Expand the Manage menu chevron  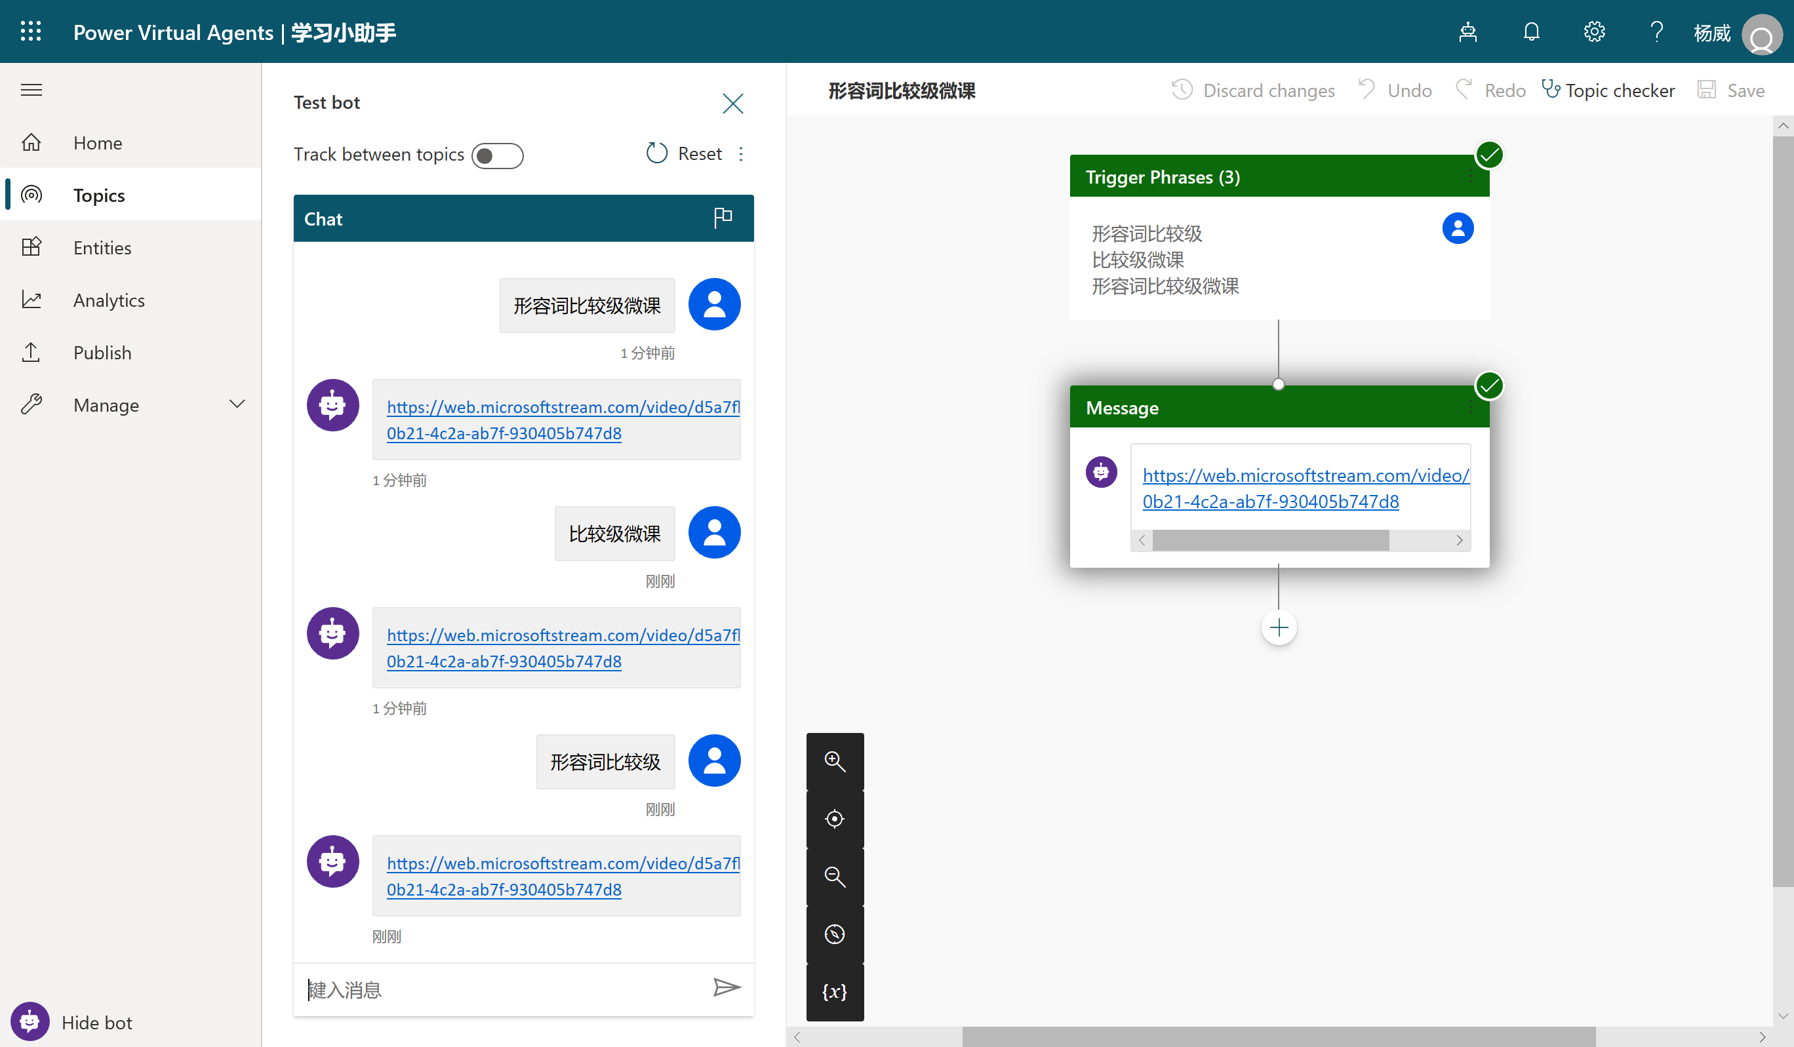coord(237,405)
